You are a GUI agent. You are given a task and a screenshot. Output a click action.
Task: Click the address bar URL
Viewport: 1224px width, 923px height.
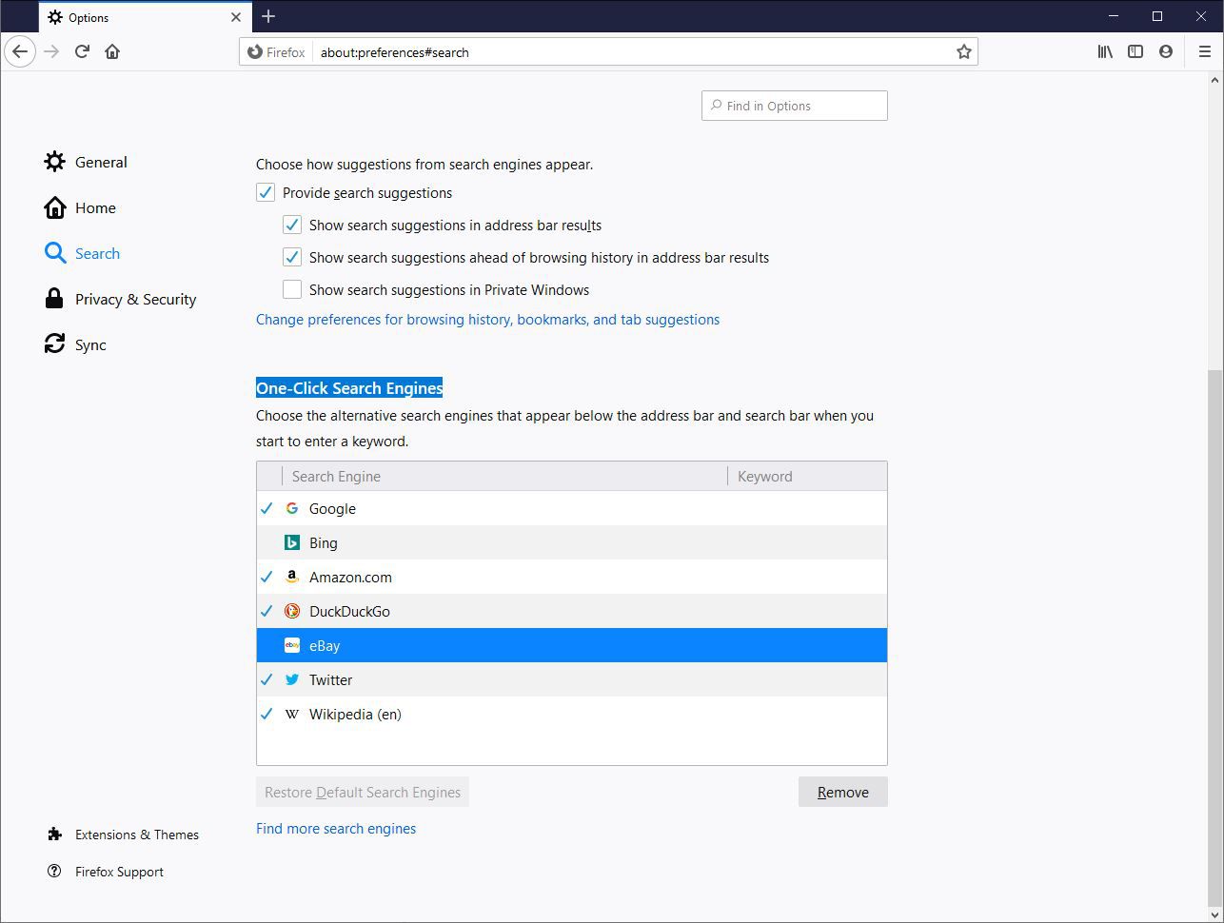(x=395, y=52)
